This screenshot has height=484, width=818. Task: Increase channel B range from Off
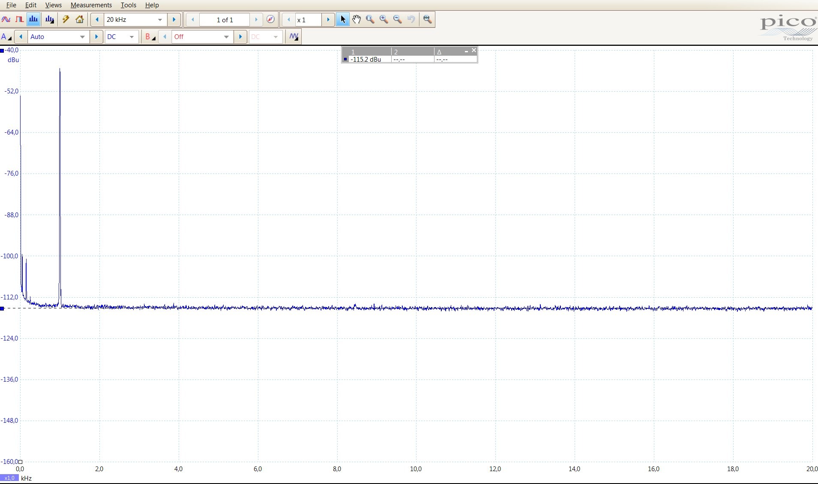(240, 37)
